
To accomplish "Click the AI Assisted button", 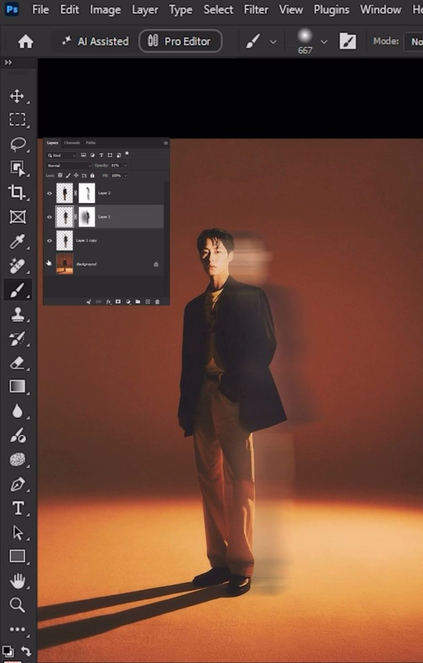I will coord(95,41).
